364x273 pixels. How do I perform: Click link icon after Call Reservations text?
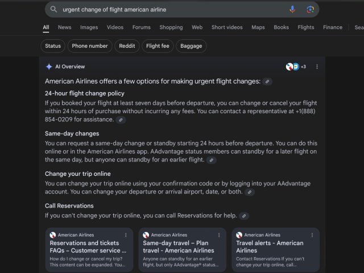tap(244, 216)
